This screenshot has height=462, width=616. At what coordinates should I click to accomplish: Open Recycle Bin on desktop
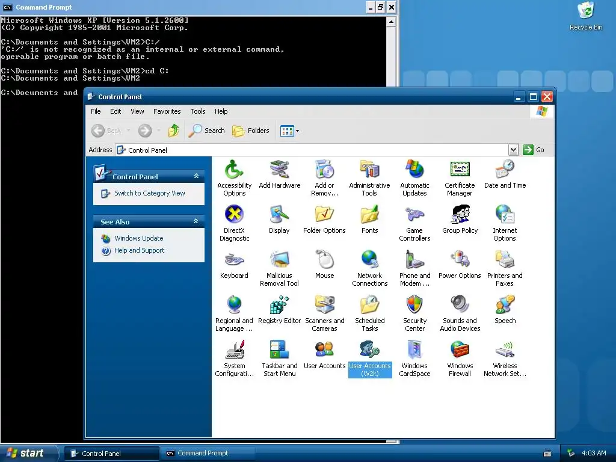pyautogui.click(x=586, y=16)
